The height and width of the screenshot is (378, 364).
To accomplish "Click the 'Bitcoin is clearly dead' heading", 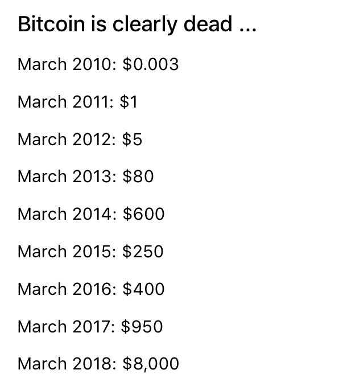I will tap(125, 25).
